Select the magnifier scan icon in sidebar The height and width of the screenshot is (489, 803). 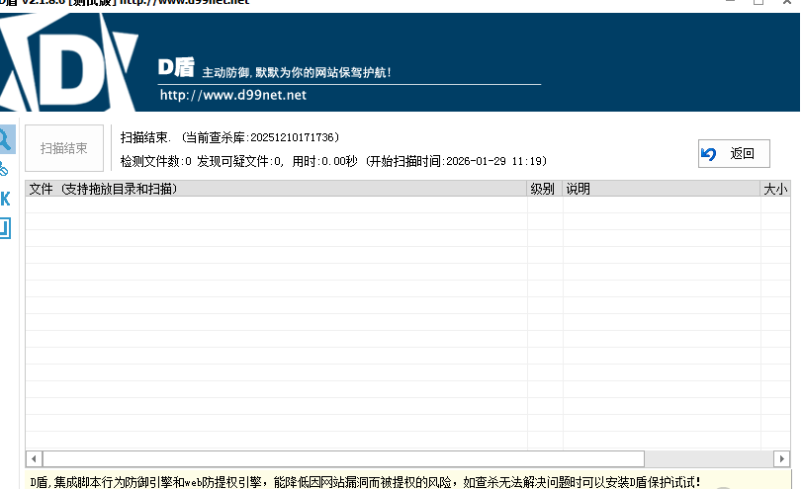click(6, 139)
